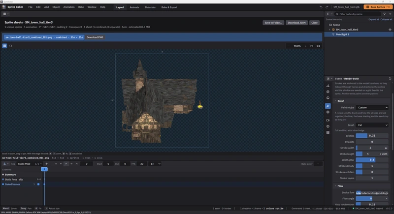
Task: Step back one frame
Action: [61, 164]
